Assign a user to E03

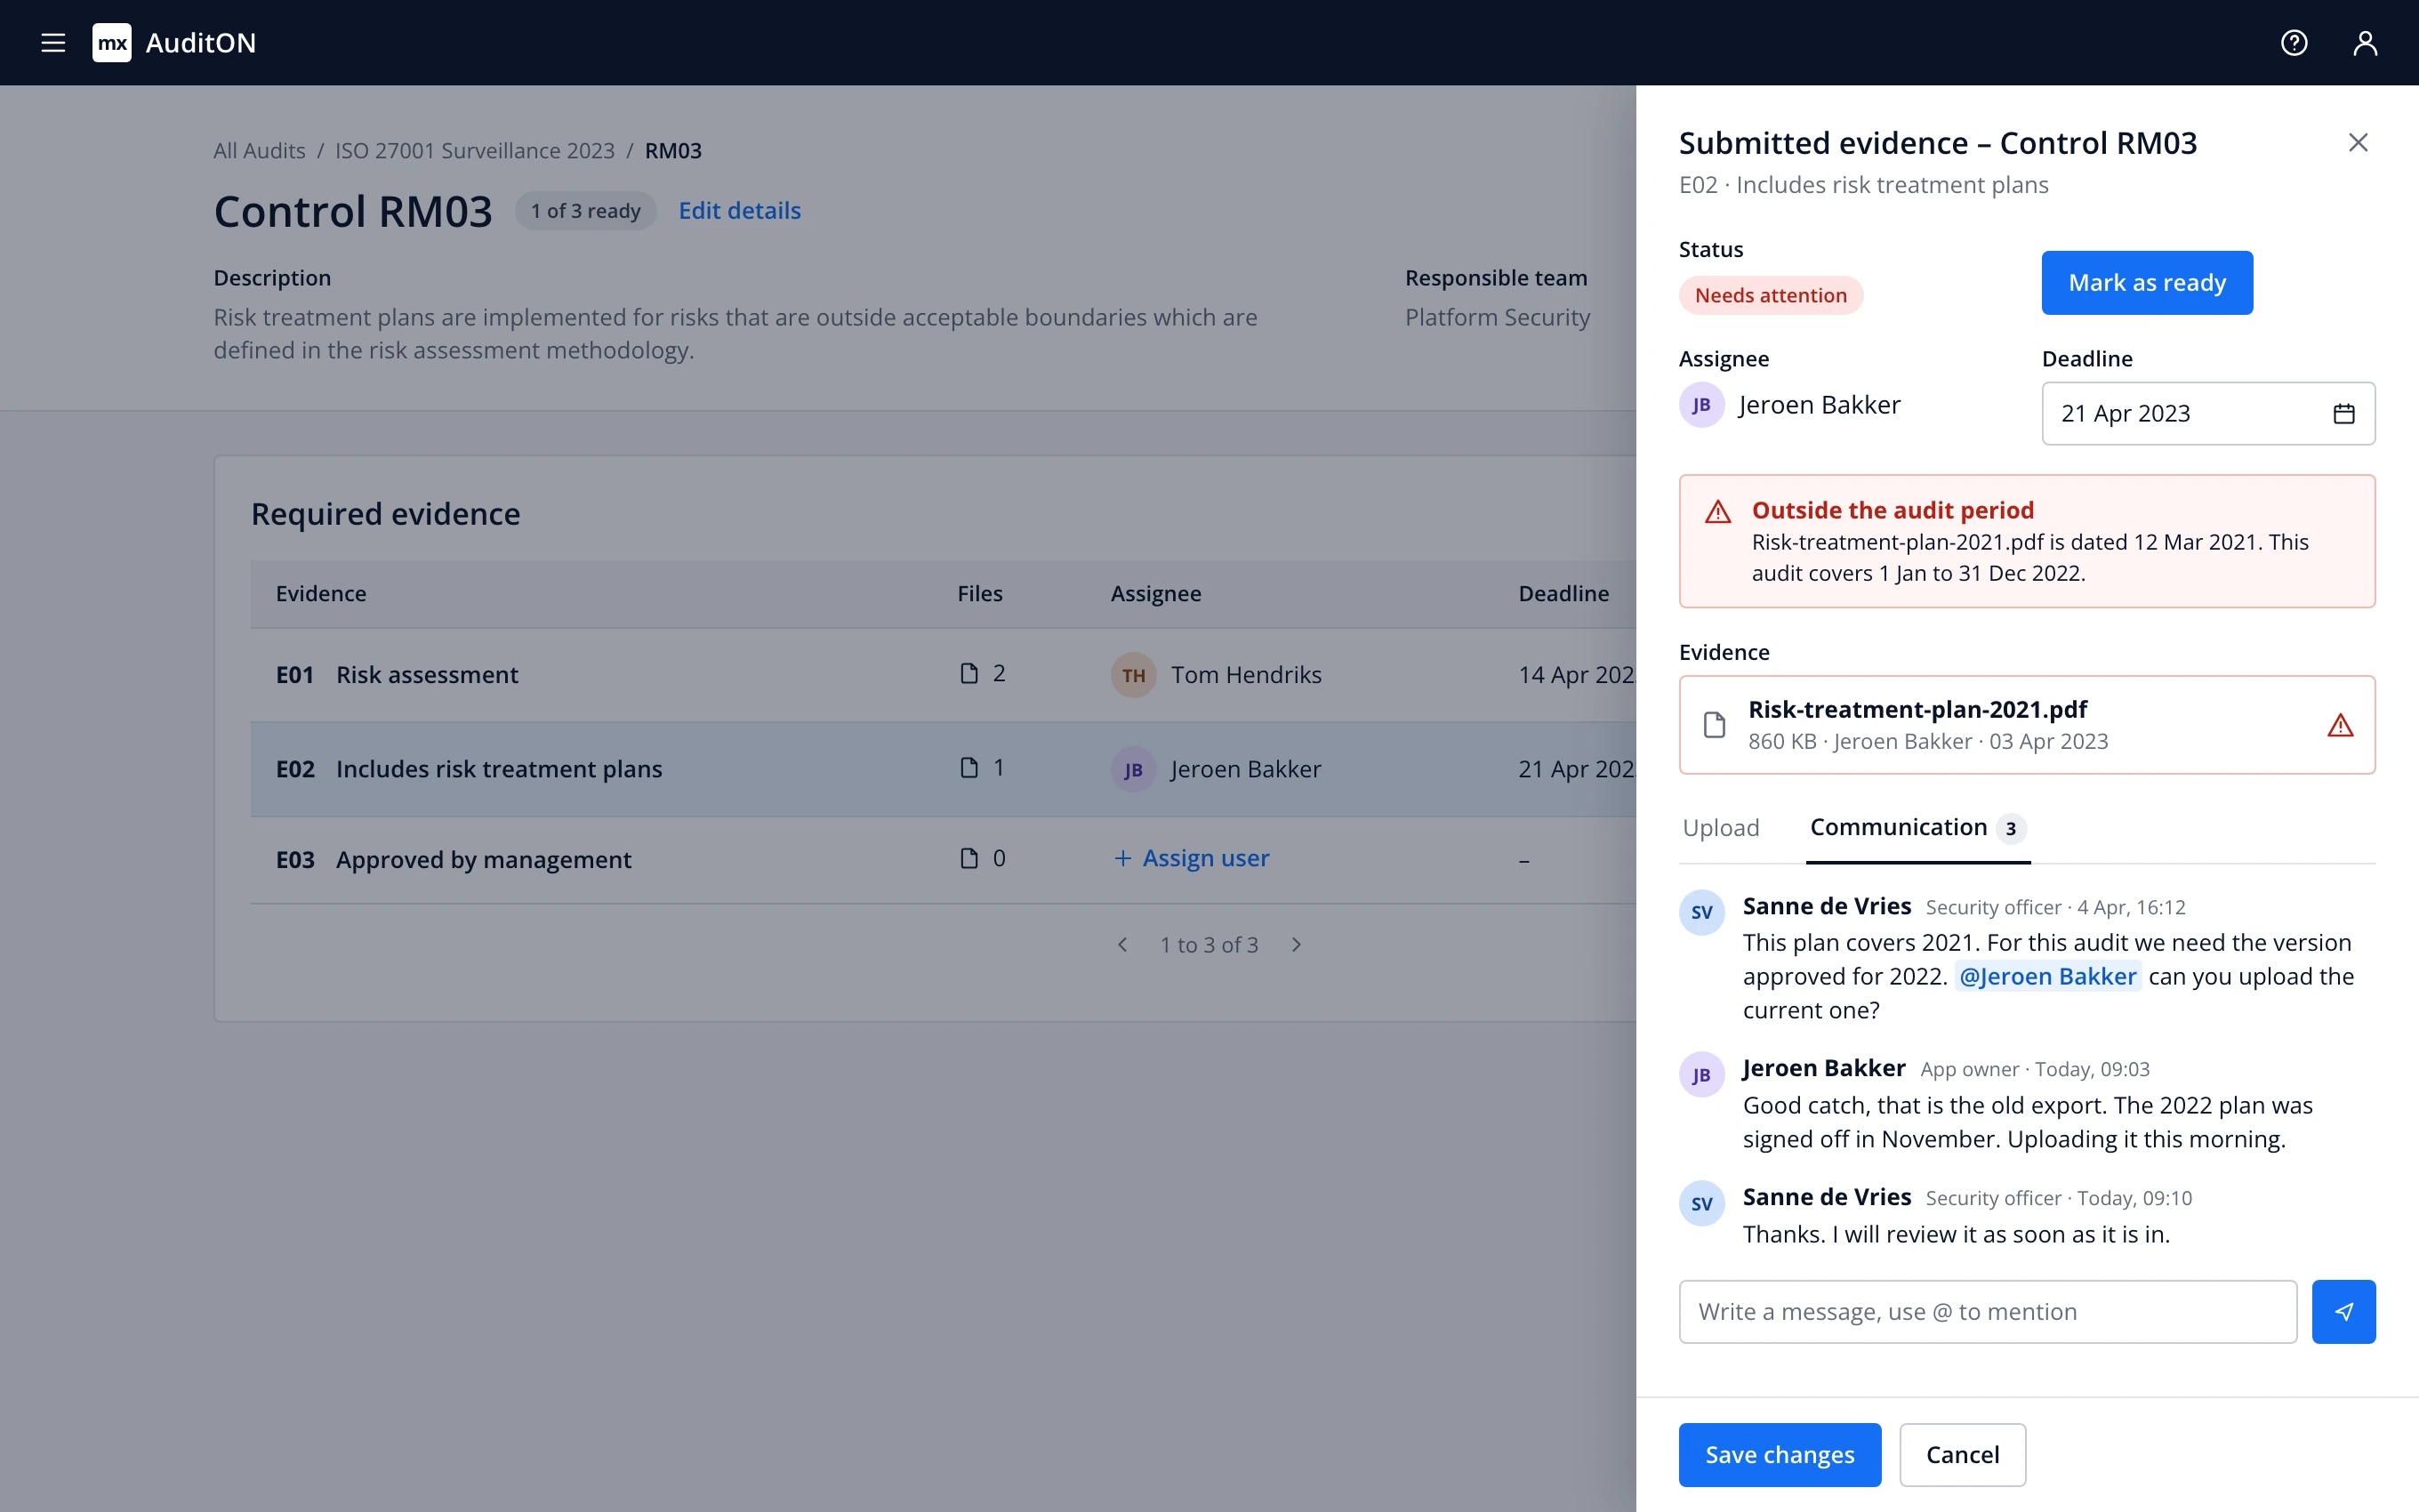tap(1192, 859)
